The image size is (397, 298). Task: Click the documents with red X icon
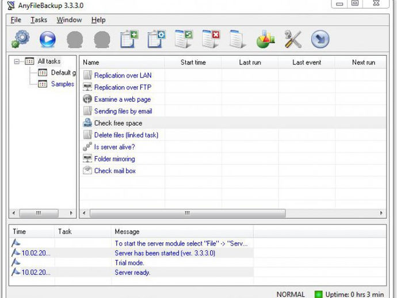point(211,39)
